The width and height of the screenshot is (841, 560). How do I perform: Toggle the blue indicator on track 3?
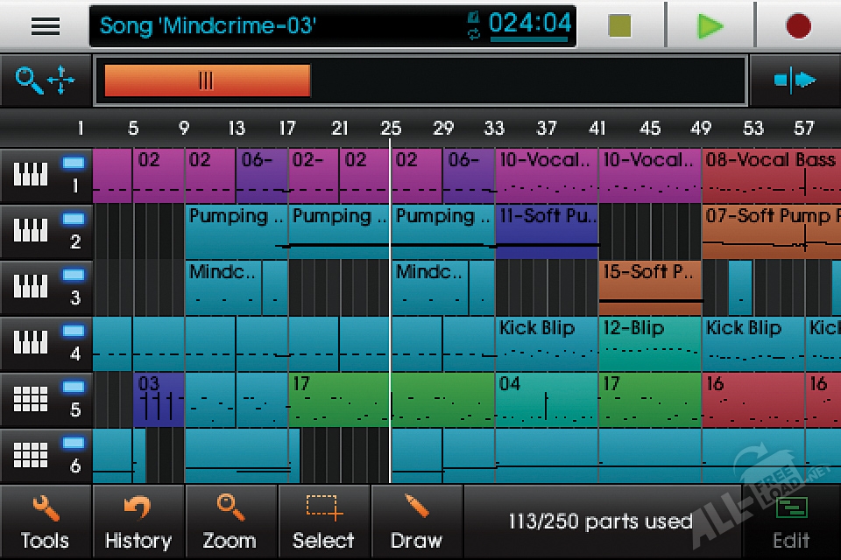point(74,275)
